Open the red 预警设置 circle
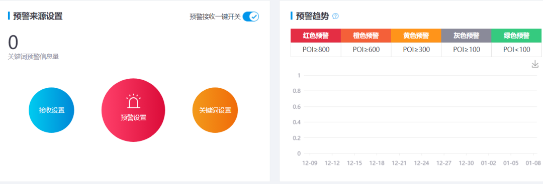 [133, 110]
